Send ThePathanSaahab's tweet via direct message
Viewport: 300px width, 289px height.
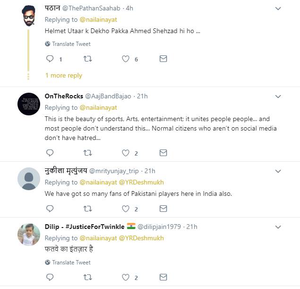coord(163,59)
